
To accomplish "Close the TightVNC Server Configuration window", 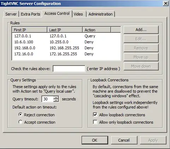I will click(x=165, y=4).
